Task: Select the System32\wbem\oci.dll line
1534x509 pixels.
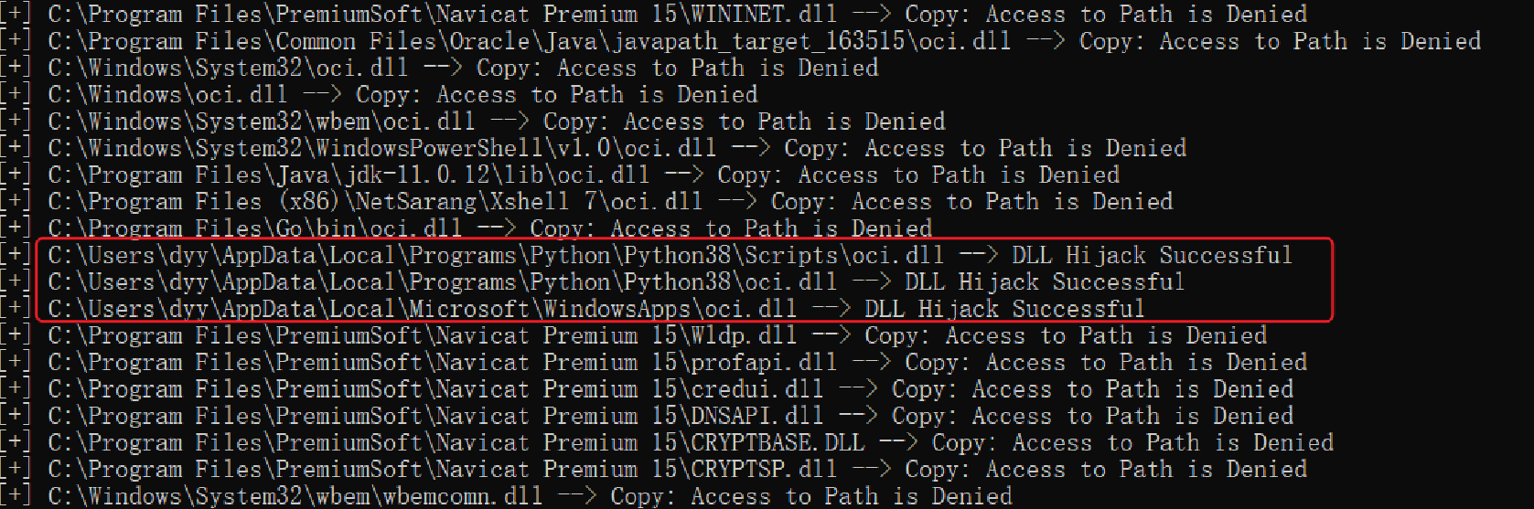Action: 473,122
